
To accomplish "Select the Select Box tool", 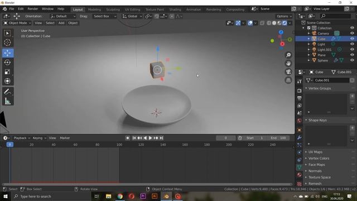I will click(x=7, y=33).
